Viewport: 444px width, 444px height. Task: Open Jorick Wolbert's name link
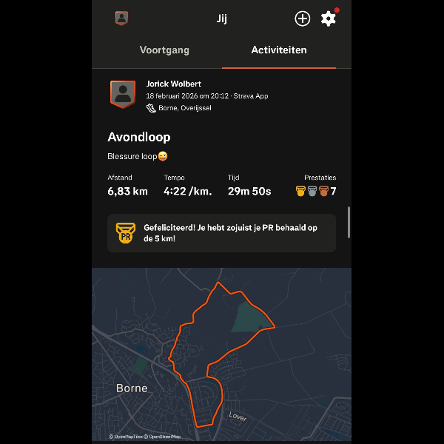pyautogui.click(x=174, y=84)
